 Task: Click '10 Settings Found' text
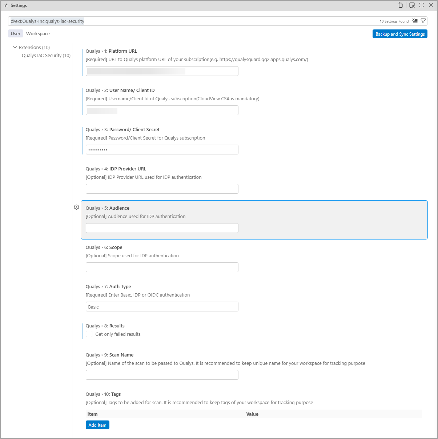394,21
